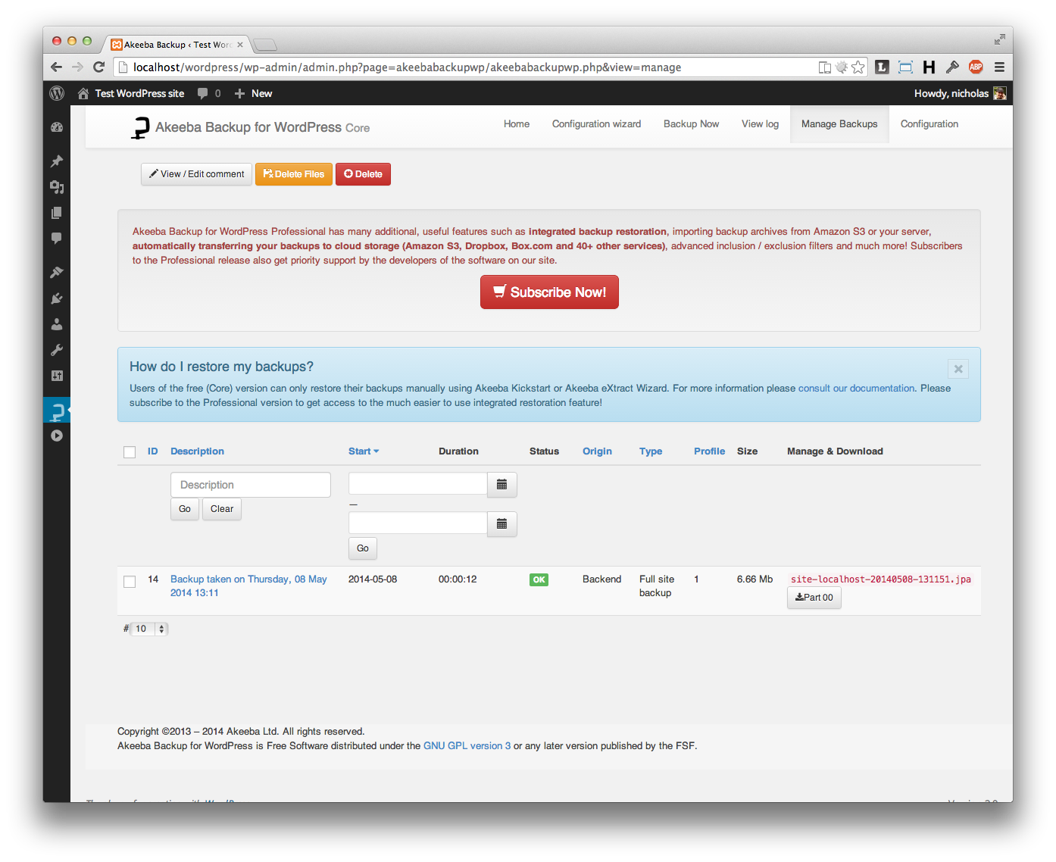Click Go below the date range fields

point(363,548)
